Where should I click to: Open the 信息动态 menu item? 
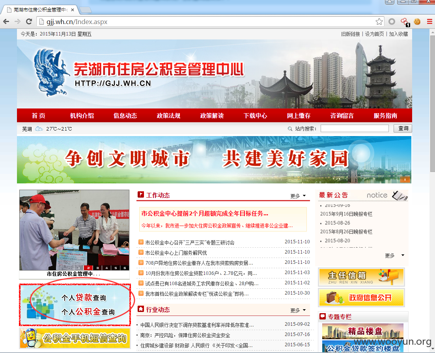pyautogui.click(x=125, y=116)
